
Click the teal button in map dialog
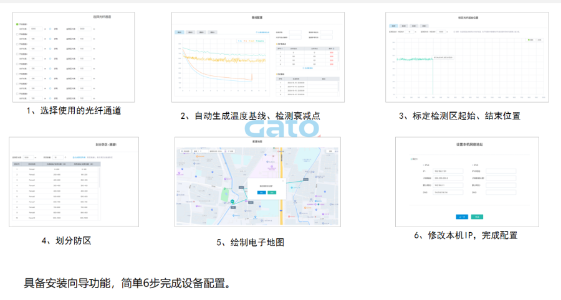[x=272, y=192]
